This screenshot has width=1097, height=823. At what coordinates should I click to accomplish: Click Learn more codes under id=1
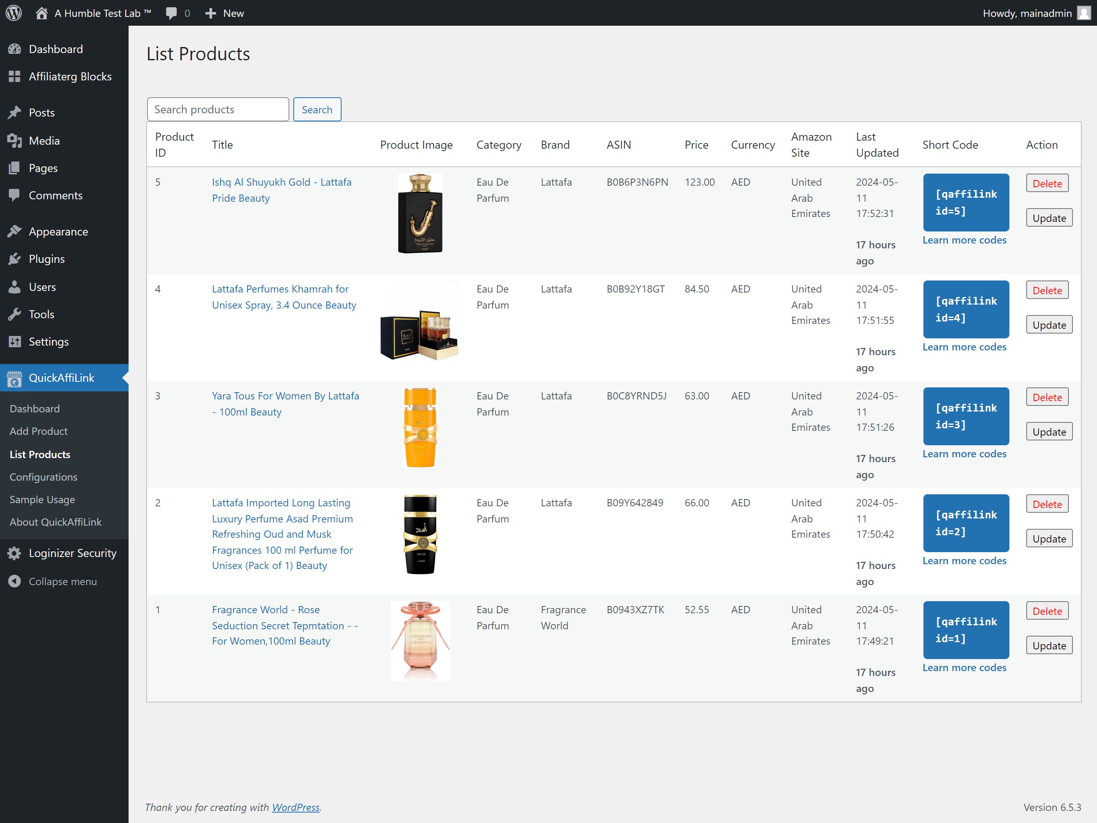tap(964, 668)
